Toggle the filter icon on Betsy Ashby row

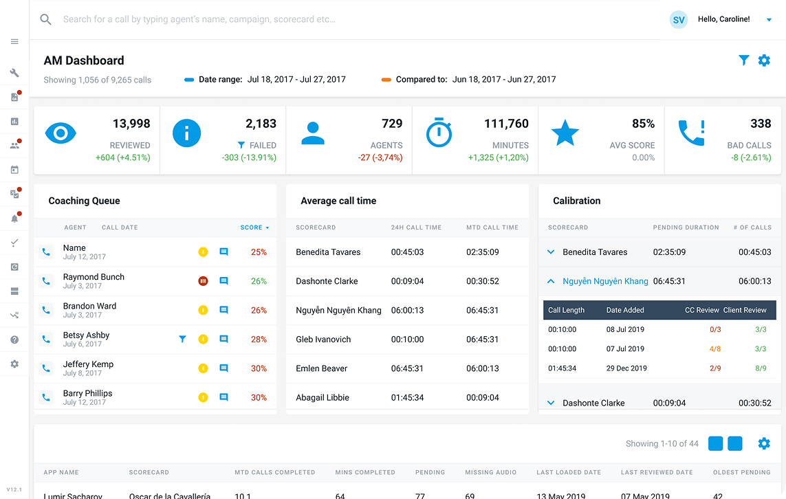182,339
